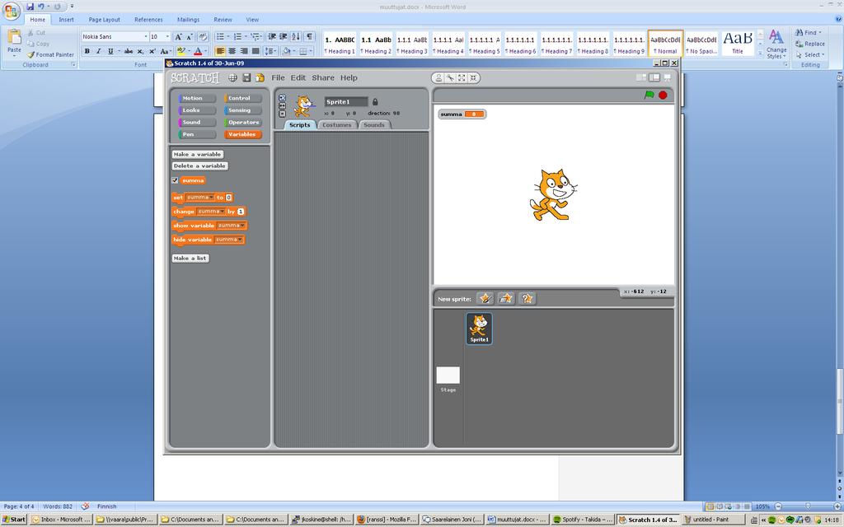
Task: Click the Scratch share project icon
Action: click(260, 78)
